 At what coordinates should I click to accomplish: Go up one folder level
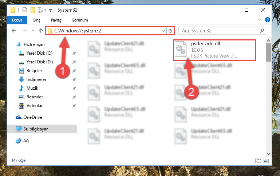click(x=41, y=31)
